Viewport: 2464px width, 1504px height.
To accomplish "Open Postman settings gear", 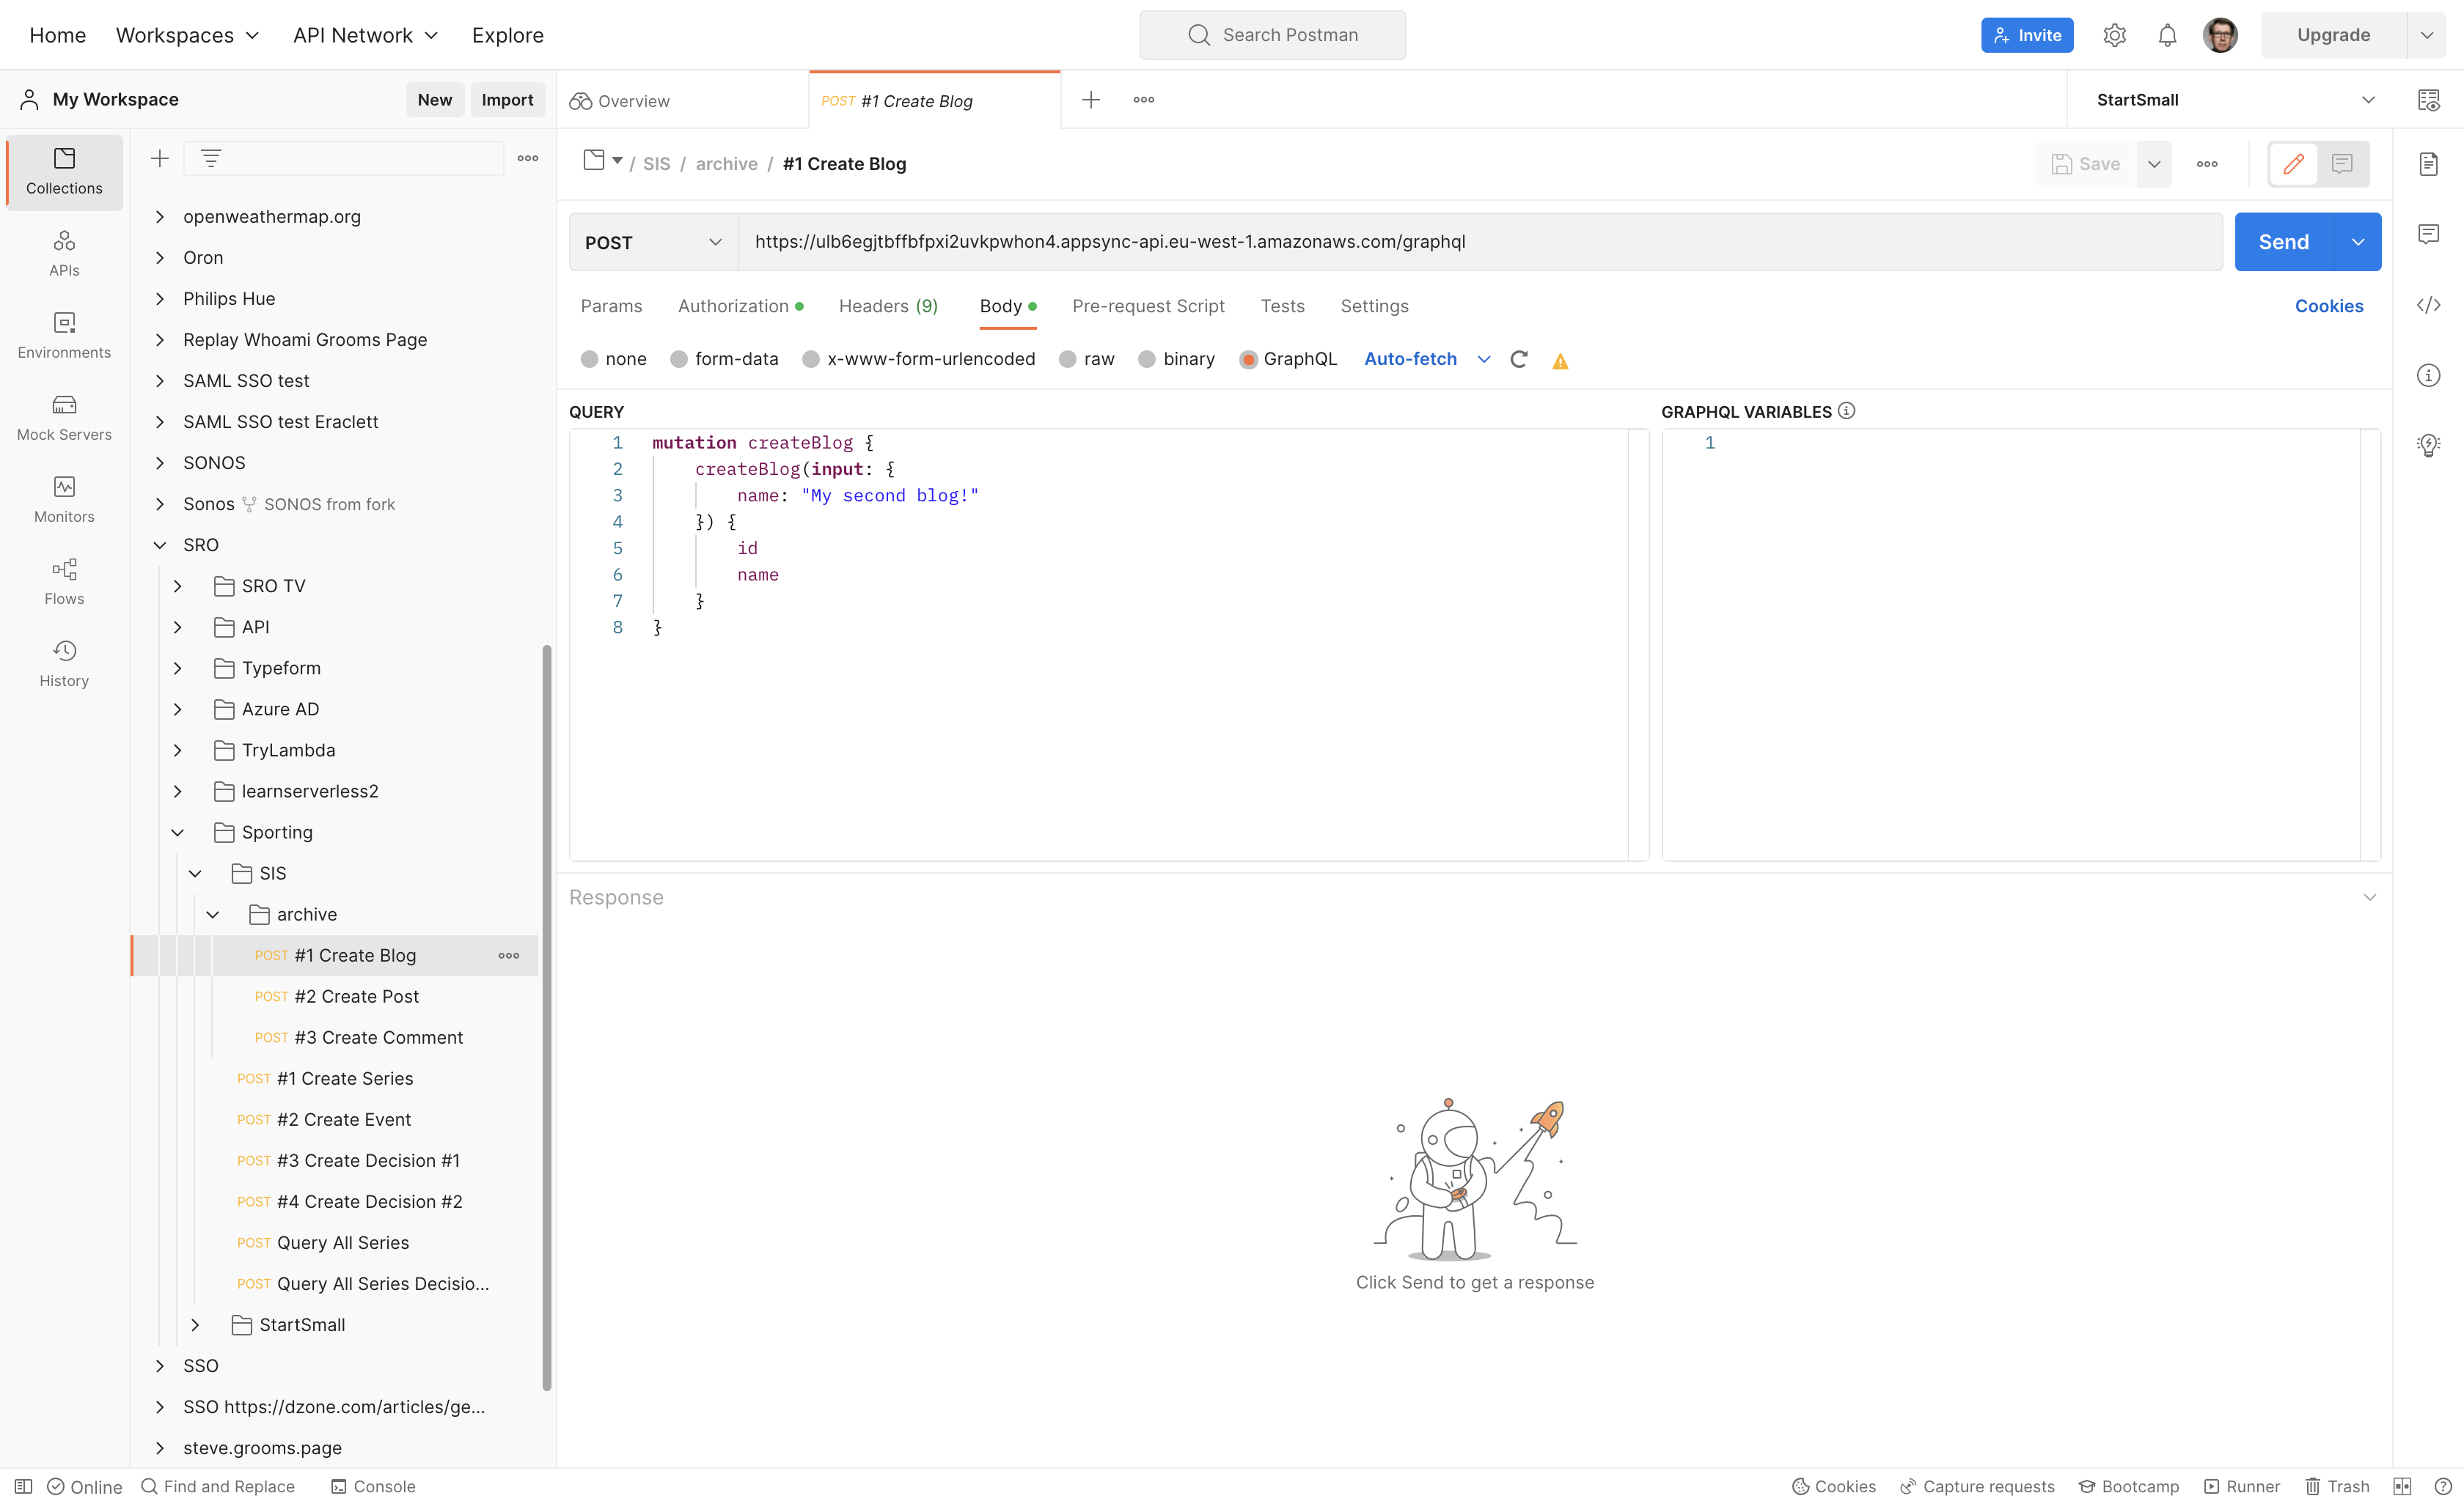I will 2115,34.
